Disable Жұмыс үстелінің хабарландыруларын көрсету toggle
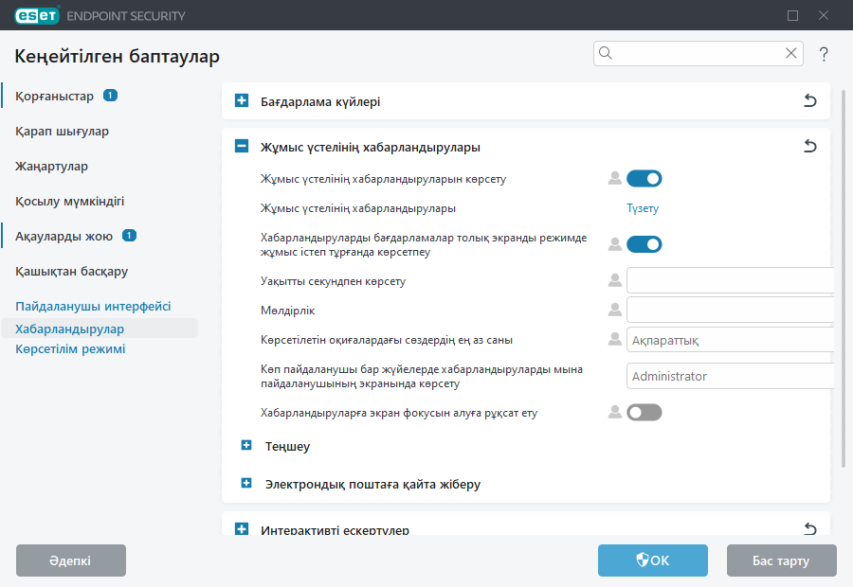Viewport: 853px width, 587px height. click(644, 178)
